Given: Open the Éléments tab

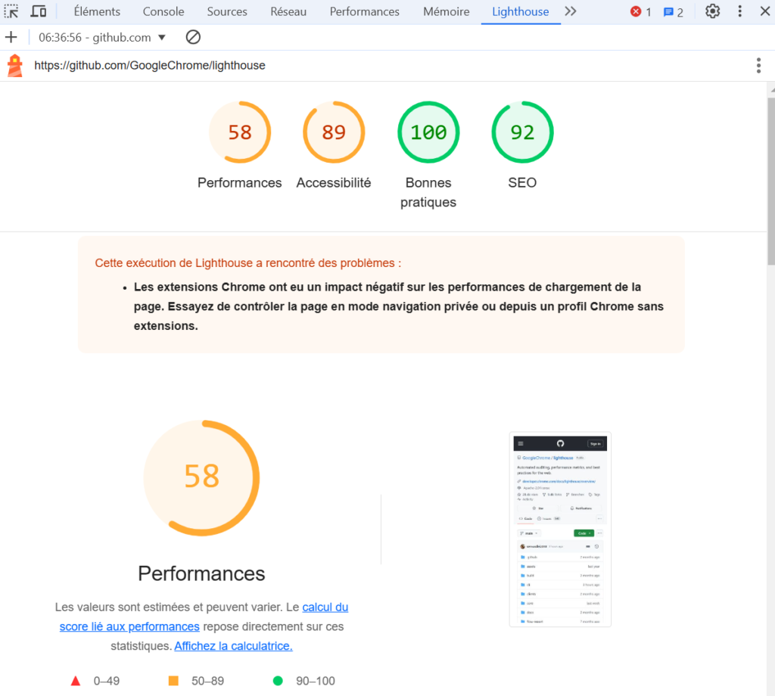Looking at the screenshot, I should 97,11.
